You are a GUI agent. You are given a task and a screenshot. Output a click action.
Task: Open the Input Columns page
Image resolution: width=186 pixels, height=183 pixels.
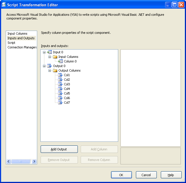tap(17, 34)
